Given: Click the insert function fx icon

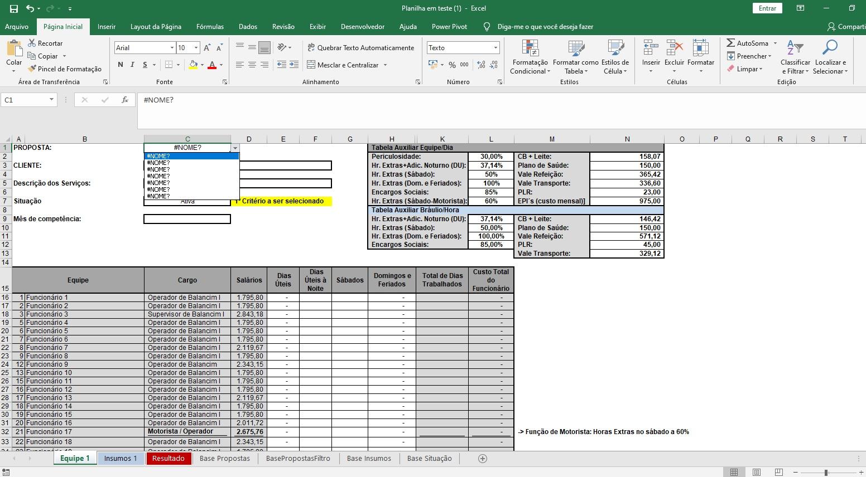Looking at the screenshot, I should [x=125, y=100].
